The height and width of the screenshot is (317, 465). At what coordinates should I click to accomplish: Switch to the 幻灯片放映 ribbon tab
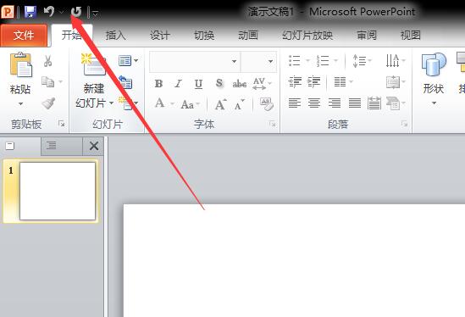307,36
